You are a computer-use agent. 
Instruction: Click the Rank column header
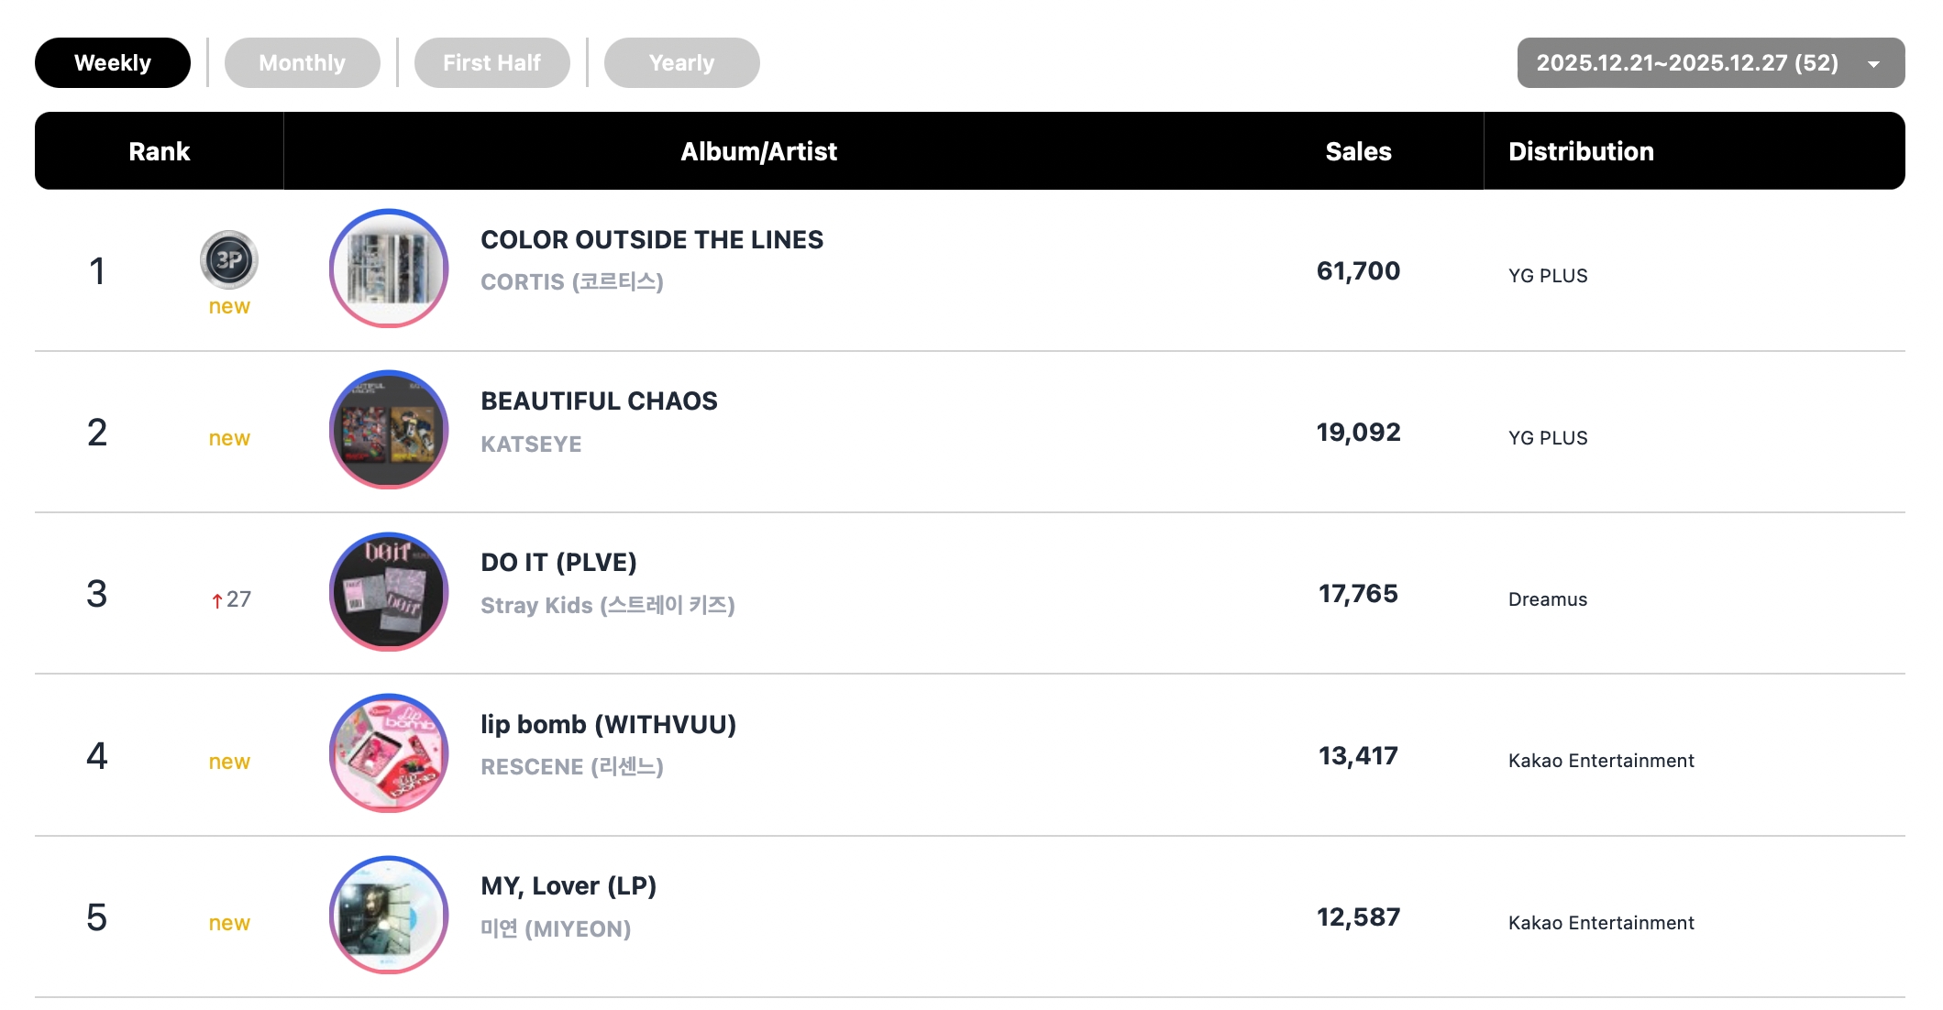(159, 151)
